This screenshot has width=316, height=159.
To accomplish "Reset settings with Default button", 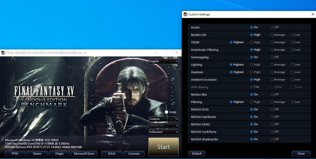I will pyautogui.click(x=197, y=153).
